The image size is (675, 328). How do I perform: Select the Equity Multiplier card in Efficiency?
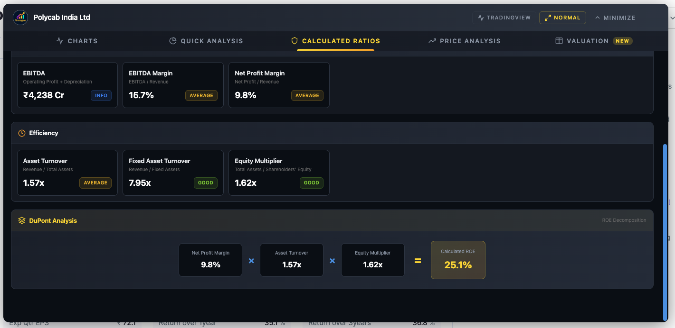(279, 173)
